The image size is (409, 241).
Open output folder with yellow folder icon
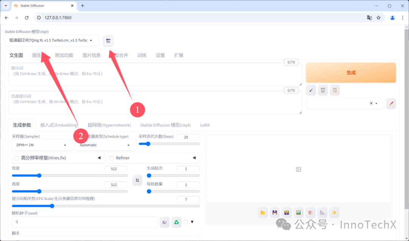pyautogui.click(x=263, y=213)
